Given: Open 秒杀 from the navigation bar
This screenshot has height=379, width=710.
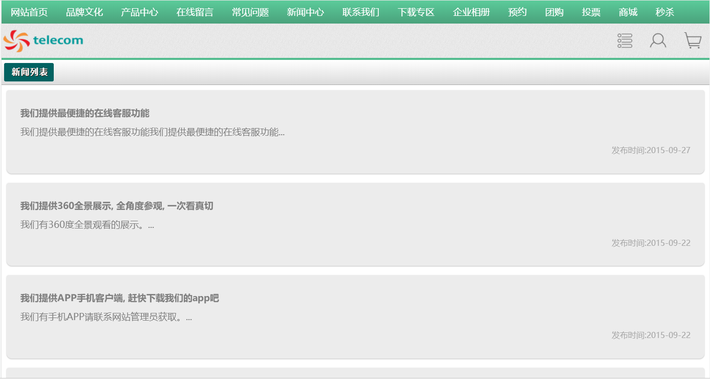Looking at the screenshot, I should (x=665, y=12).
